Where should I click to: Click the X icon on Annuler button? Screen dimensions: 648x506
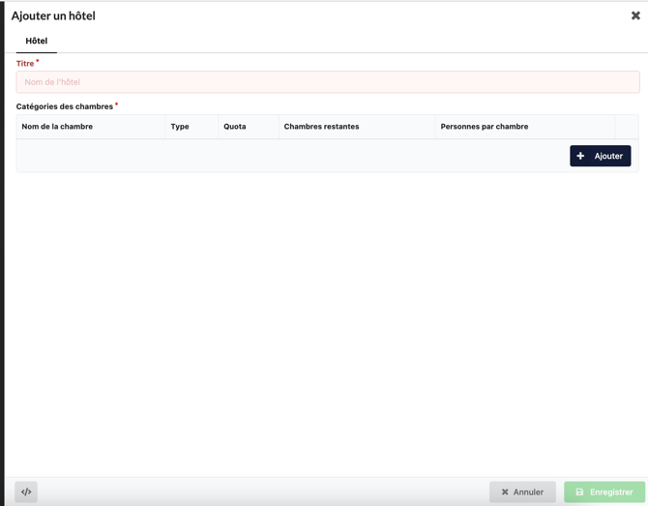[x=505, y=492]
